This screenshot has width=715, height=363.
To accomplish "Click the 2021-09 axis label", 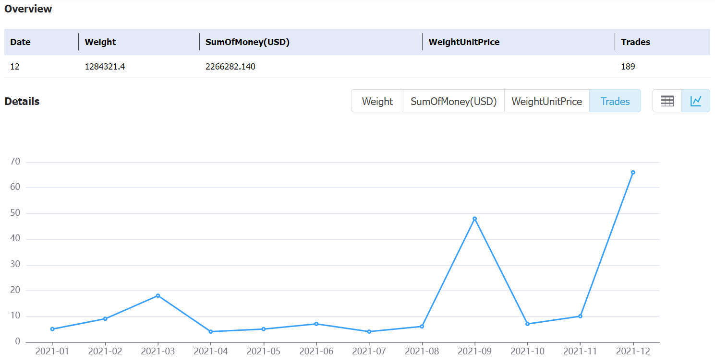I will pos(474,351).
